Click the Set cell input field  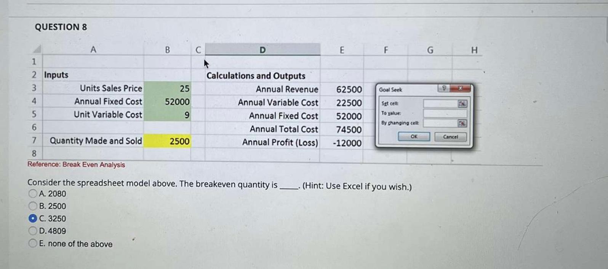point(440,104)
